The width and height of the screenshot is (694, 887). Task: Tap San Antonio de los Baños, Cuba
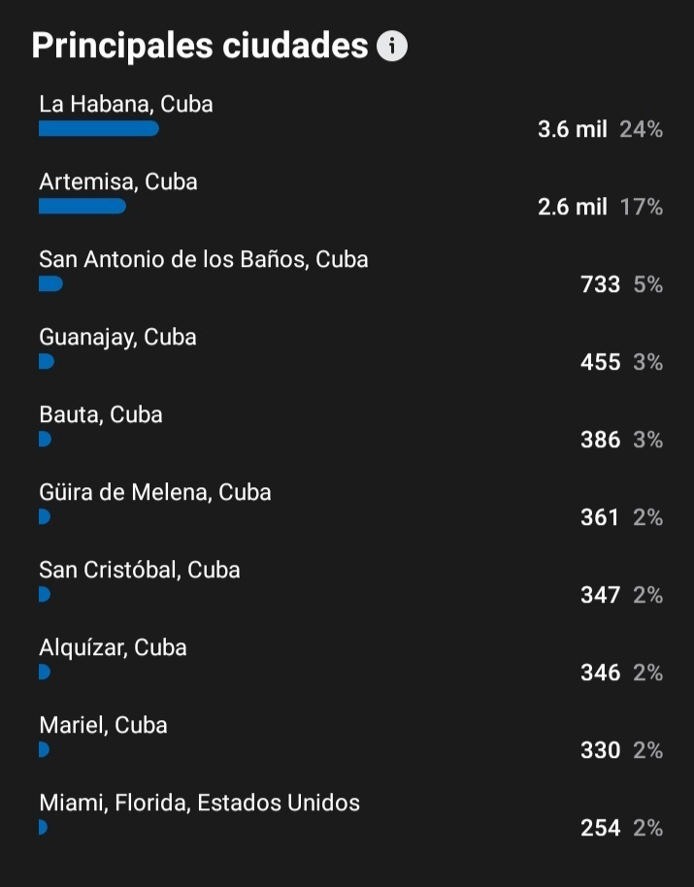pos(204,260)
